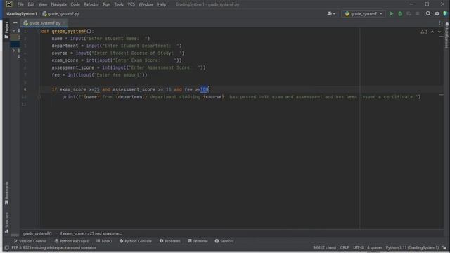This screenshot has height=253, width=450.
Task: Click the warnings count inspection widget
Action: [x=424, y=32]
